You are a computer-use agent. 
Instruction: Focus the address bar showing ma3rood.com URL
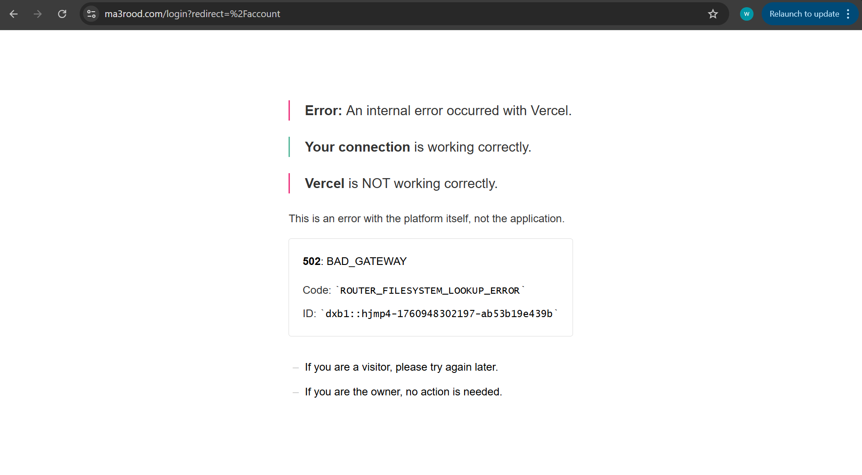(x=360, y=14)
